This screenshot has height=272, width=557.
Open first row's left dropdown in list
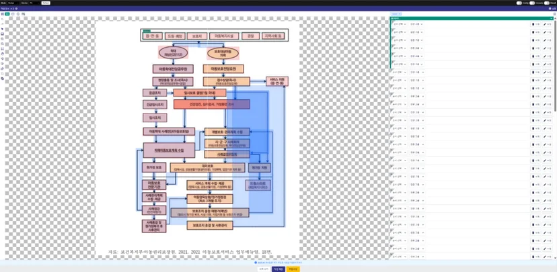coord(400,24)
